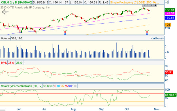
Task: Click the Oct label on time axis
Action: pos(127,109)
